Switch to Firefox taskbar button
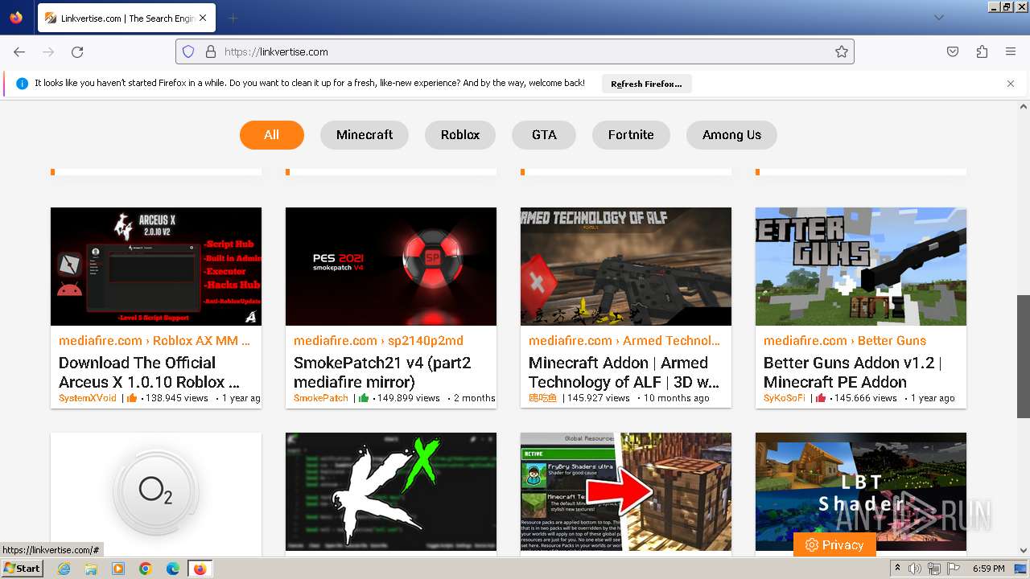The image size is (1030, 579). [x=200, y=569]
